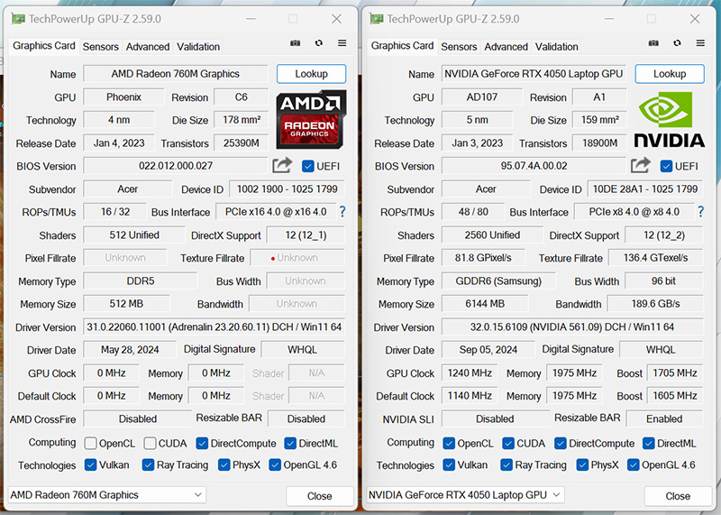721x515 pixels.
Task: Take screenshot via camera icon in NVIDIA window
Action: (653, 42)
